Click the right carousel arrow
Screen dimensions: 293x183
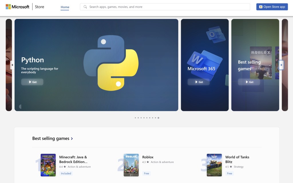click(x=281, y=65)
